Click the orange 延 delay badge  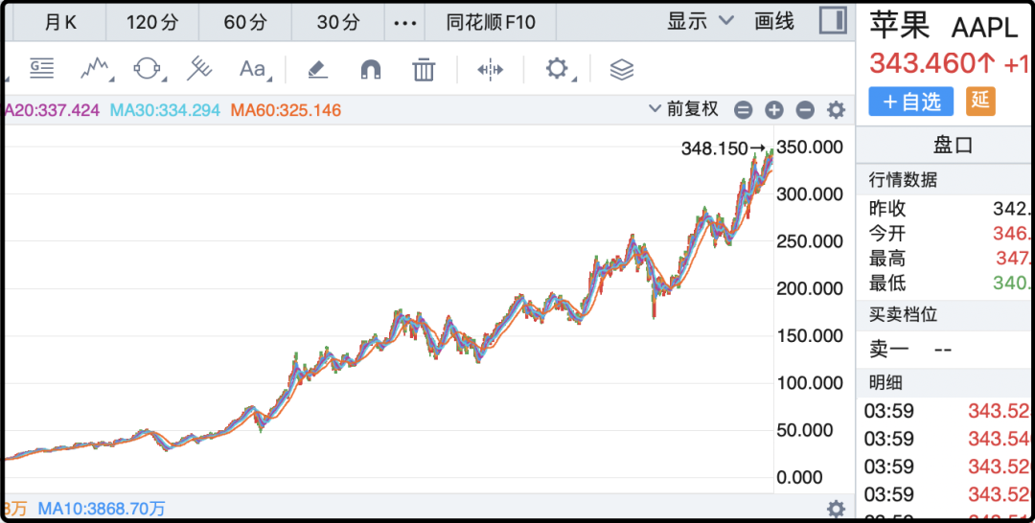pos(981,102)
